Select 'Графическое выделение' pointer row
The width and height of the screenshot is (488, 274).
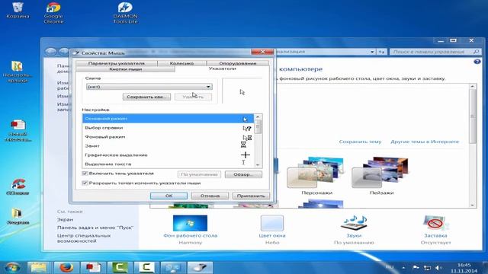click(169, 155)
